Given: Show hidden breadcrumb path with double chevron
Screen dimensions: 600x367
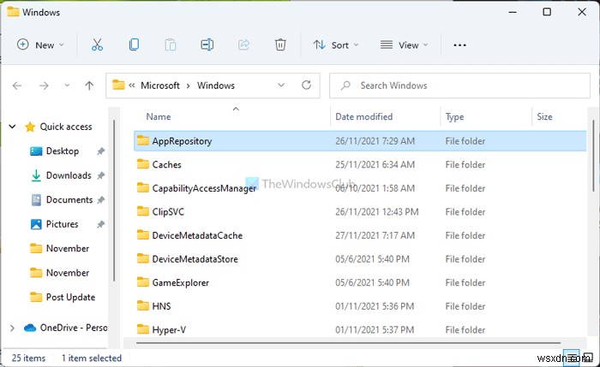Looking at the screenshot, I should tap(132, 86).
